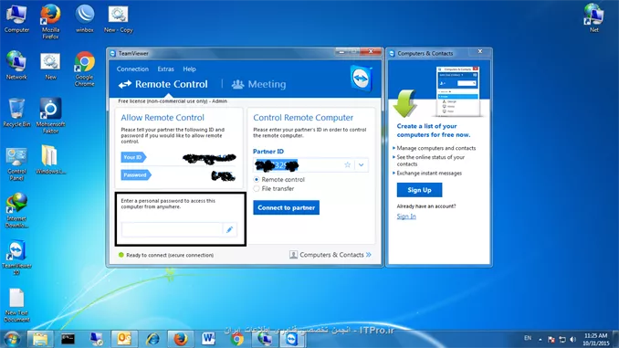This screenshot has height=348, width=619.
Task: Select the winbox desktop icon
Action: click(x=85, y=18)
